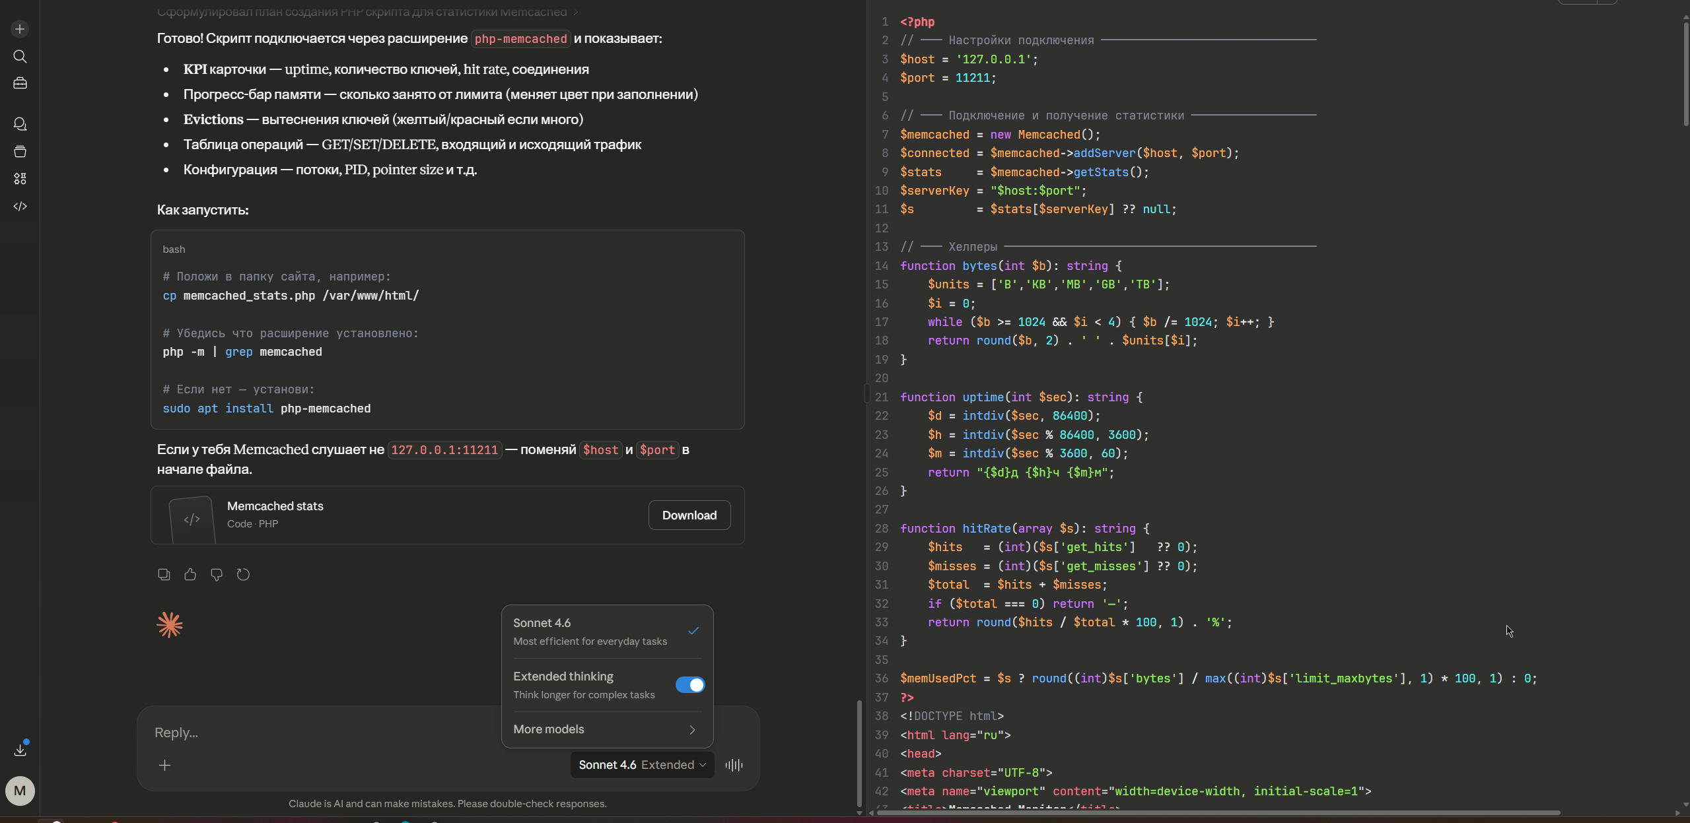
Task: Toggle the Extended thinking switch off
Action: click(689, 685)
